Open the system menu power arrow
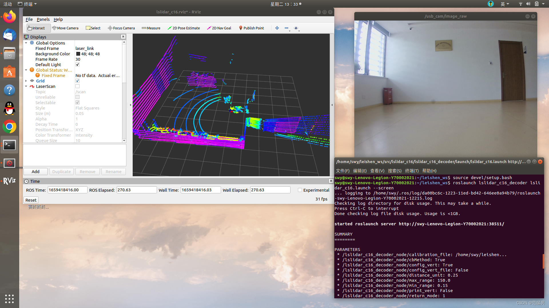Screen dimensions: 549x308 coord(543,4)
